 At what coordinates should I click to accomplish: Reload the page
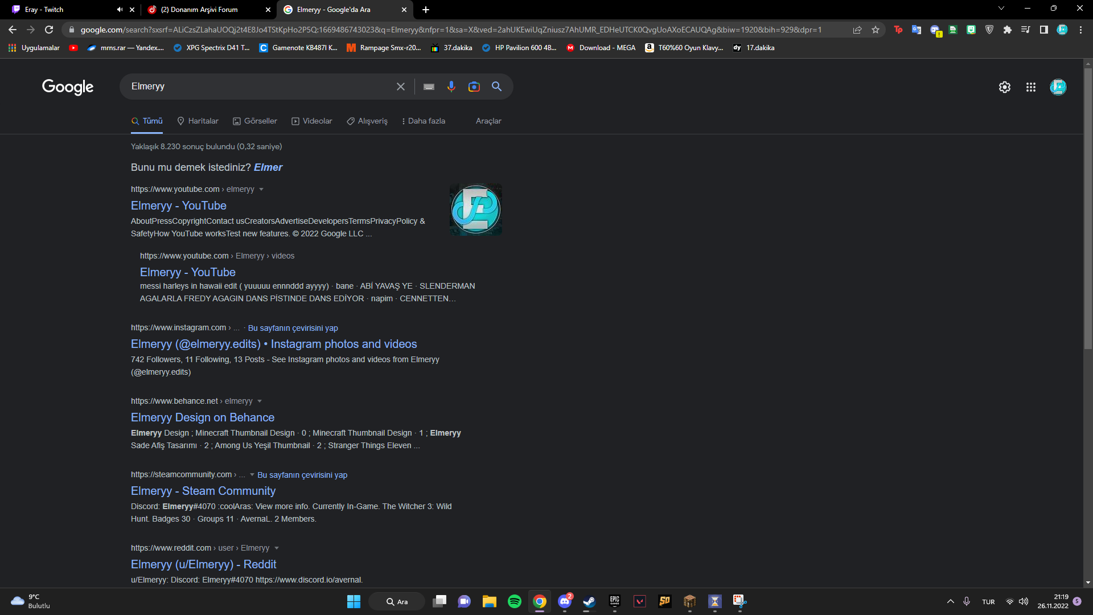tap(49, 30)
